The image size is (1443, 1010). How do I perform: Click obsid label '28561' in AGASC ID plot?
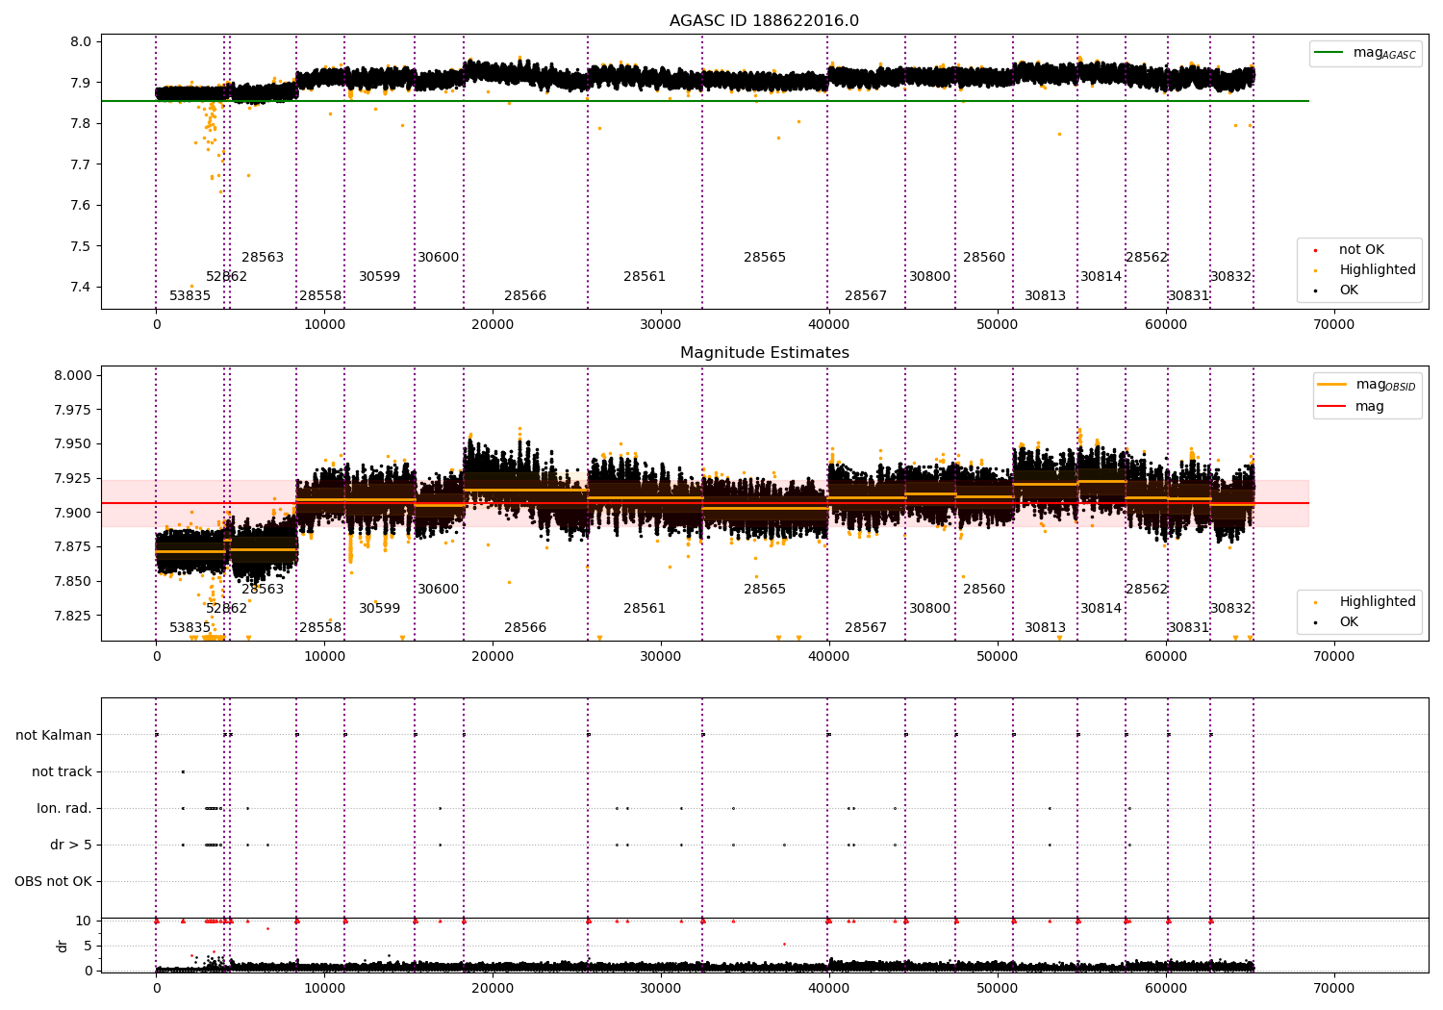pyautogui.click(x=645, y=277)
